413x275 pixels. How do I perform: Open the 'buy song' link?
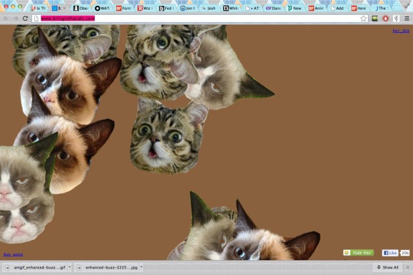coord(13,254)
